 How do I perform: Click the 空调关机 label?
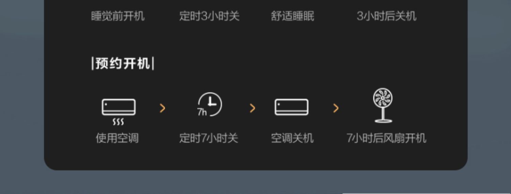click(292, 138)
